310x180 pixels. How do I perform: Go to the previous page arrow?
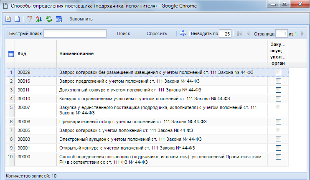coord(248,34)
